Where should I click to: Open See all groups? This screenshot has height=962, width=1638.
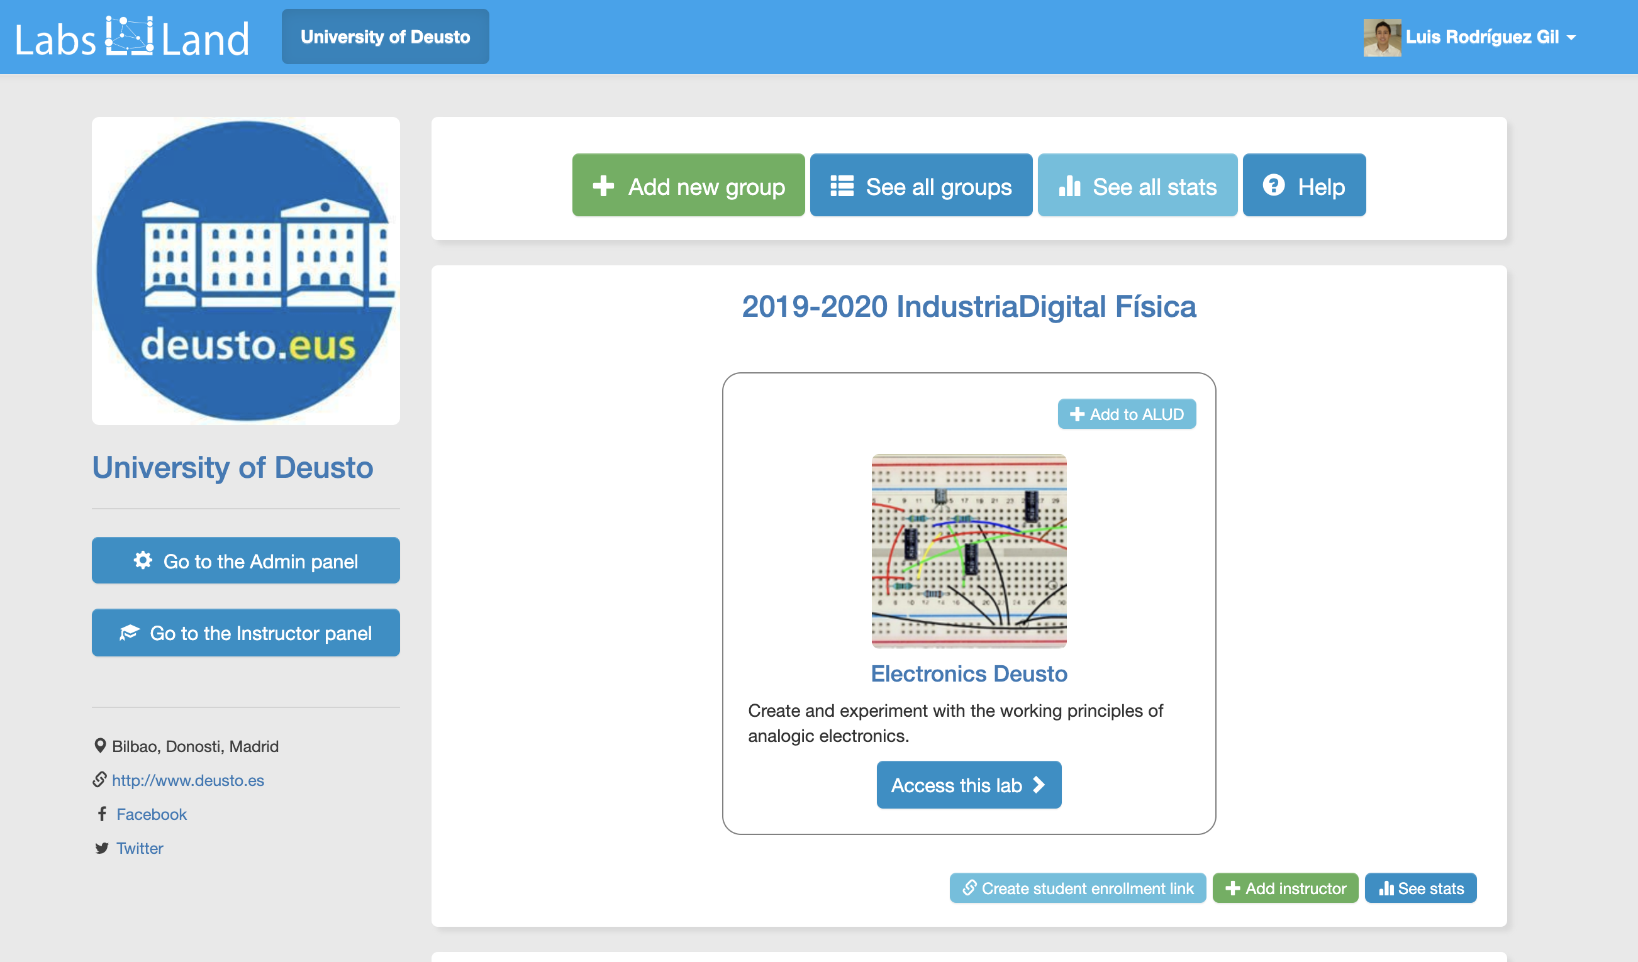coord(921,185)
